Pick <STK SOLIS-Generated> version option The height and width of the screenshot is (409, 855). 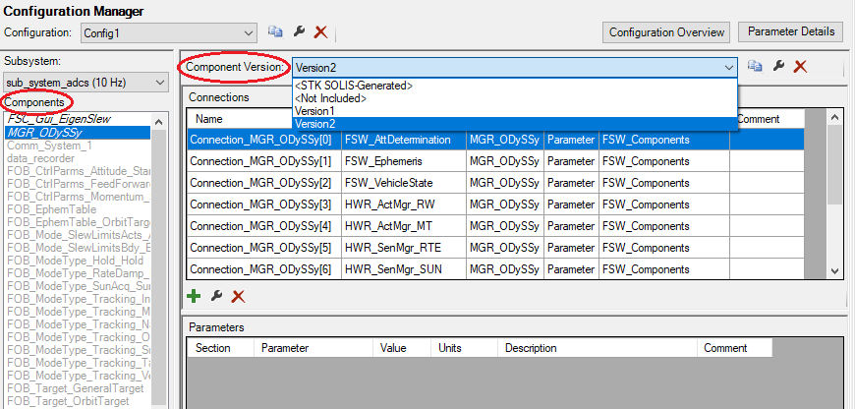click(x=353, y=86)
